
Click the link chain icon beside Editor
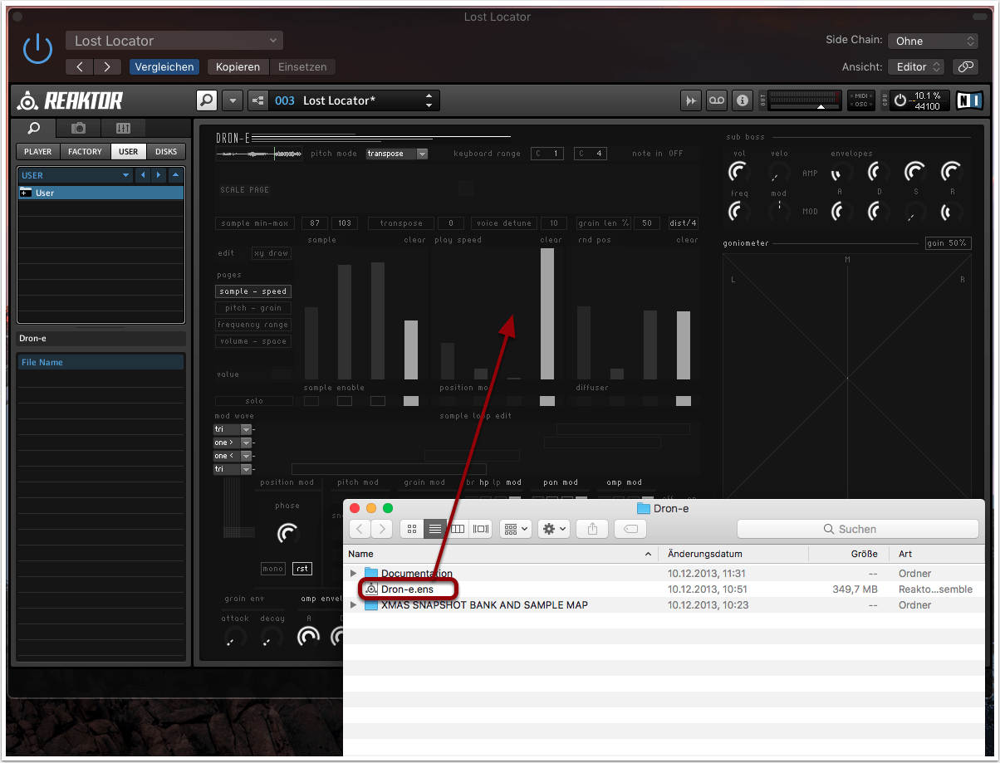coord(964,66)
